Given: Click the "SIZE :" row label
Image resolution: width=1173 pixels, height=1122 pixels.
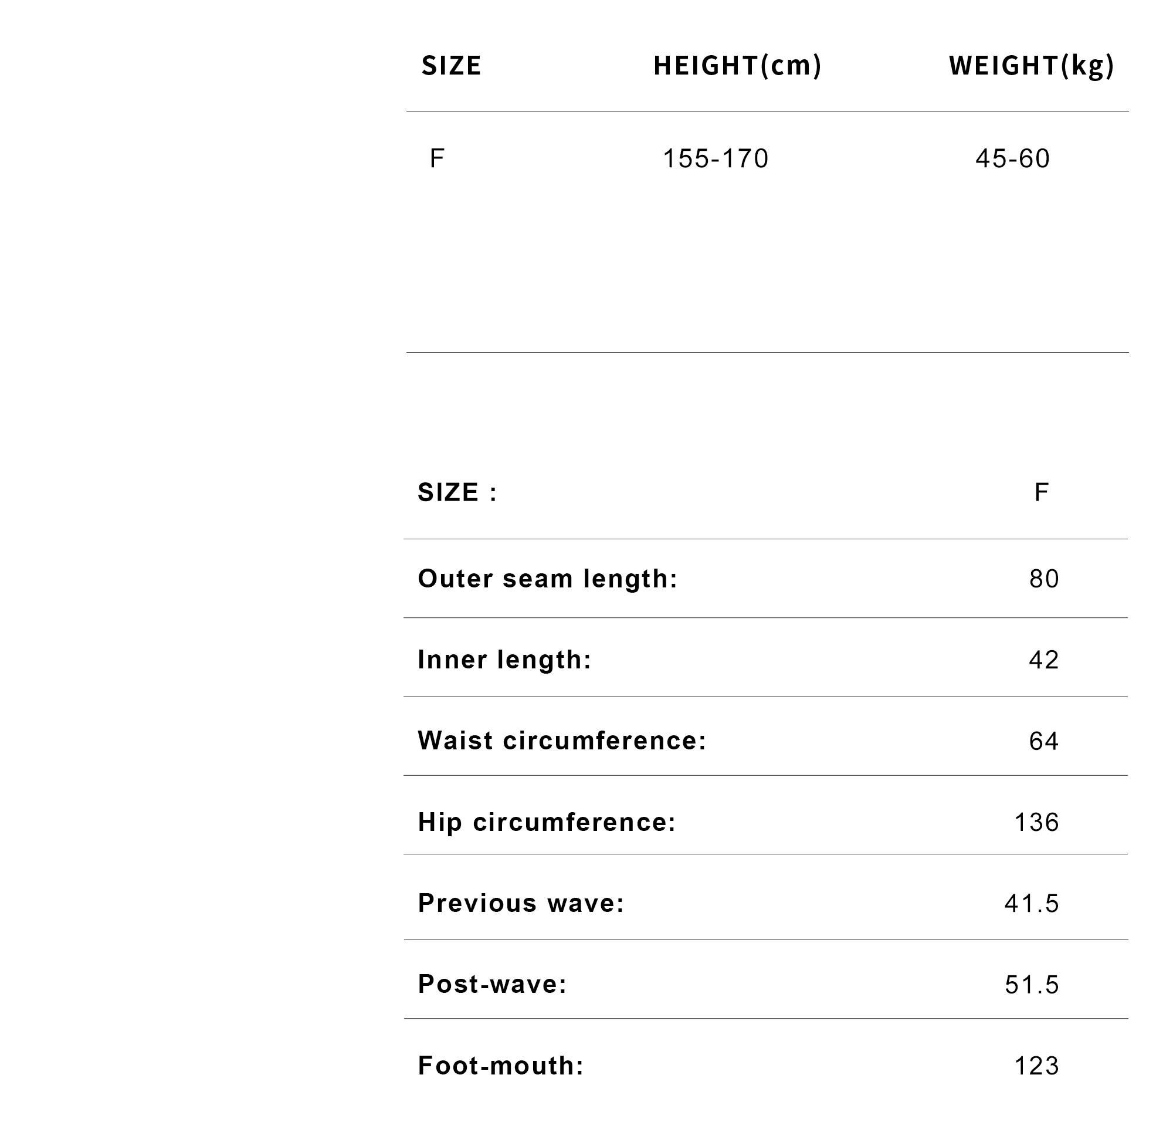Looking at the screenshot, I should pyautogui.click(x=457, y=492).
